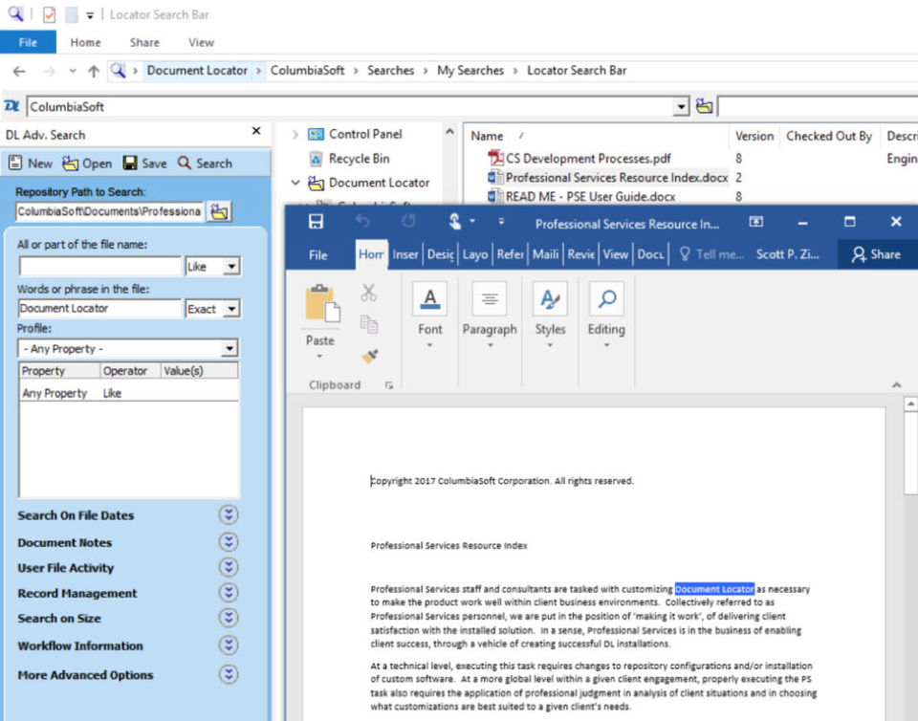Viewport: 918px width, 721px height.
Task: Click the Copy icon in Word ribbon
Action: 368,324
